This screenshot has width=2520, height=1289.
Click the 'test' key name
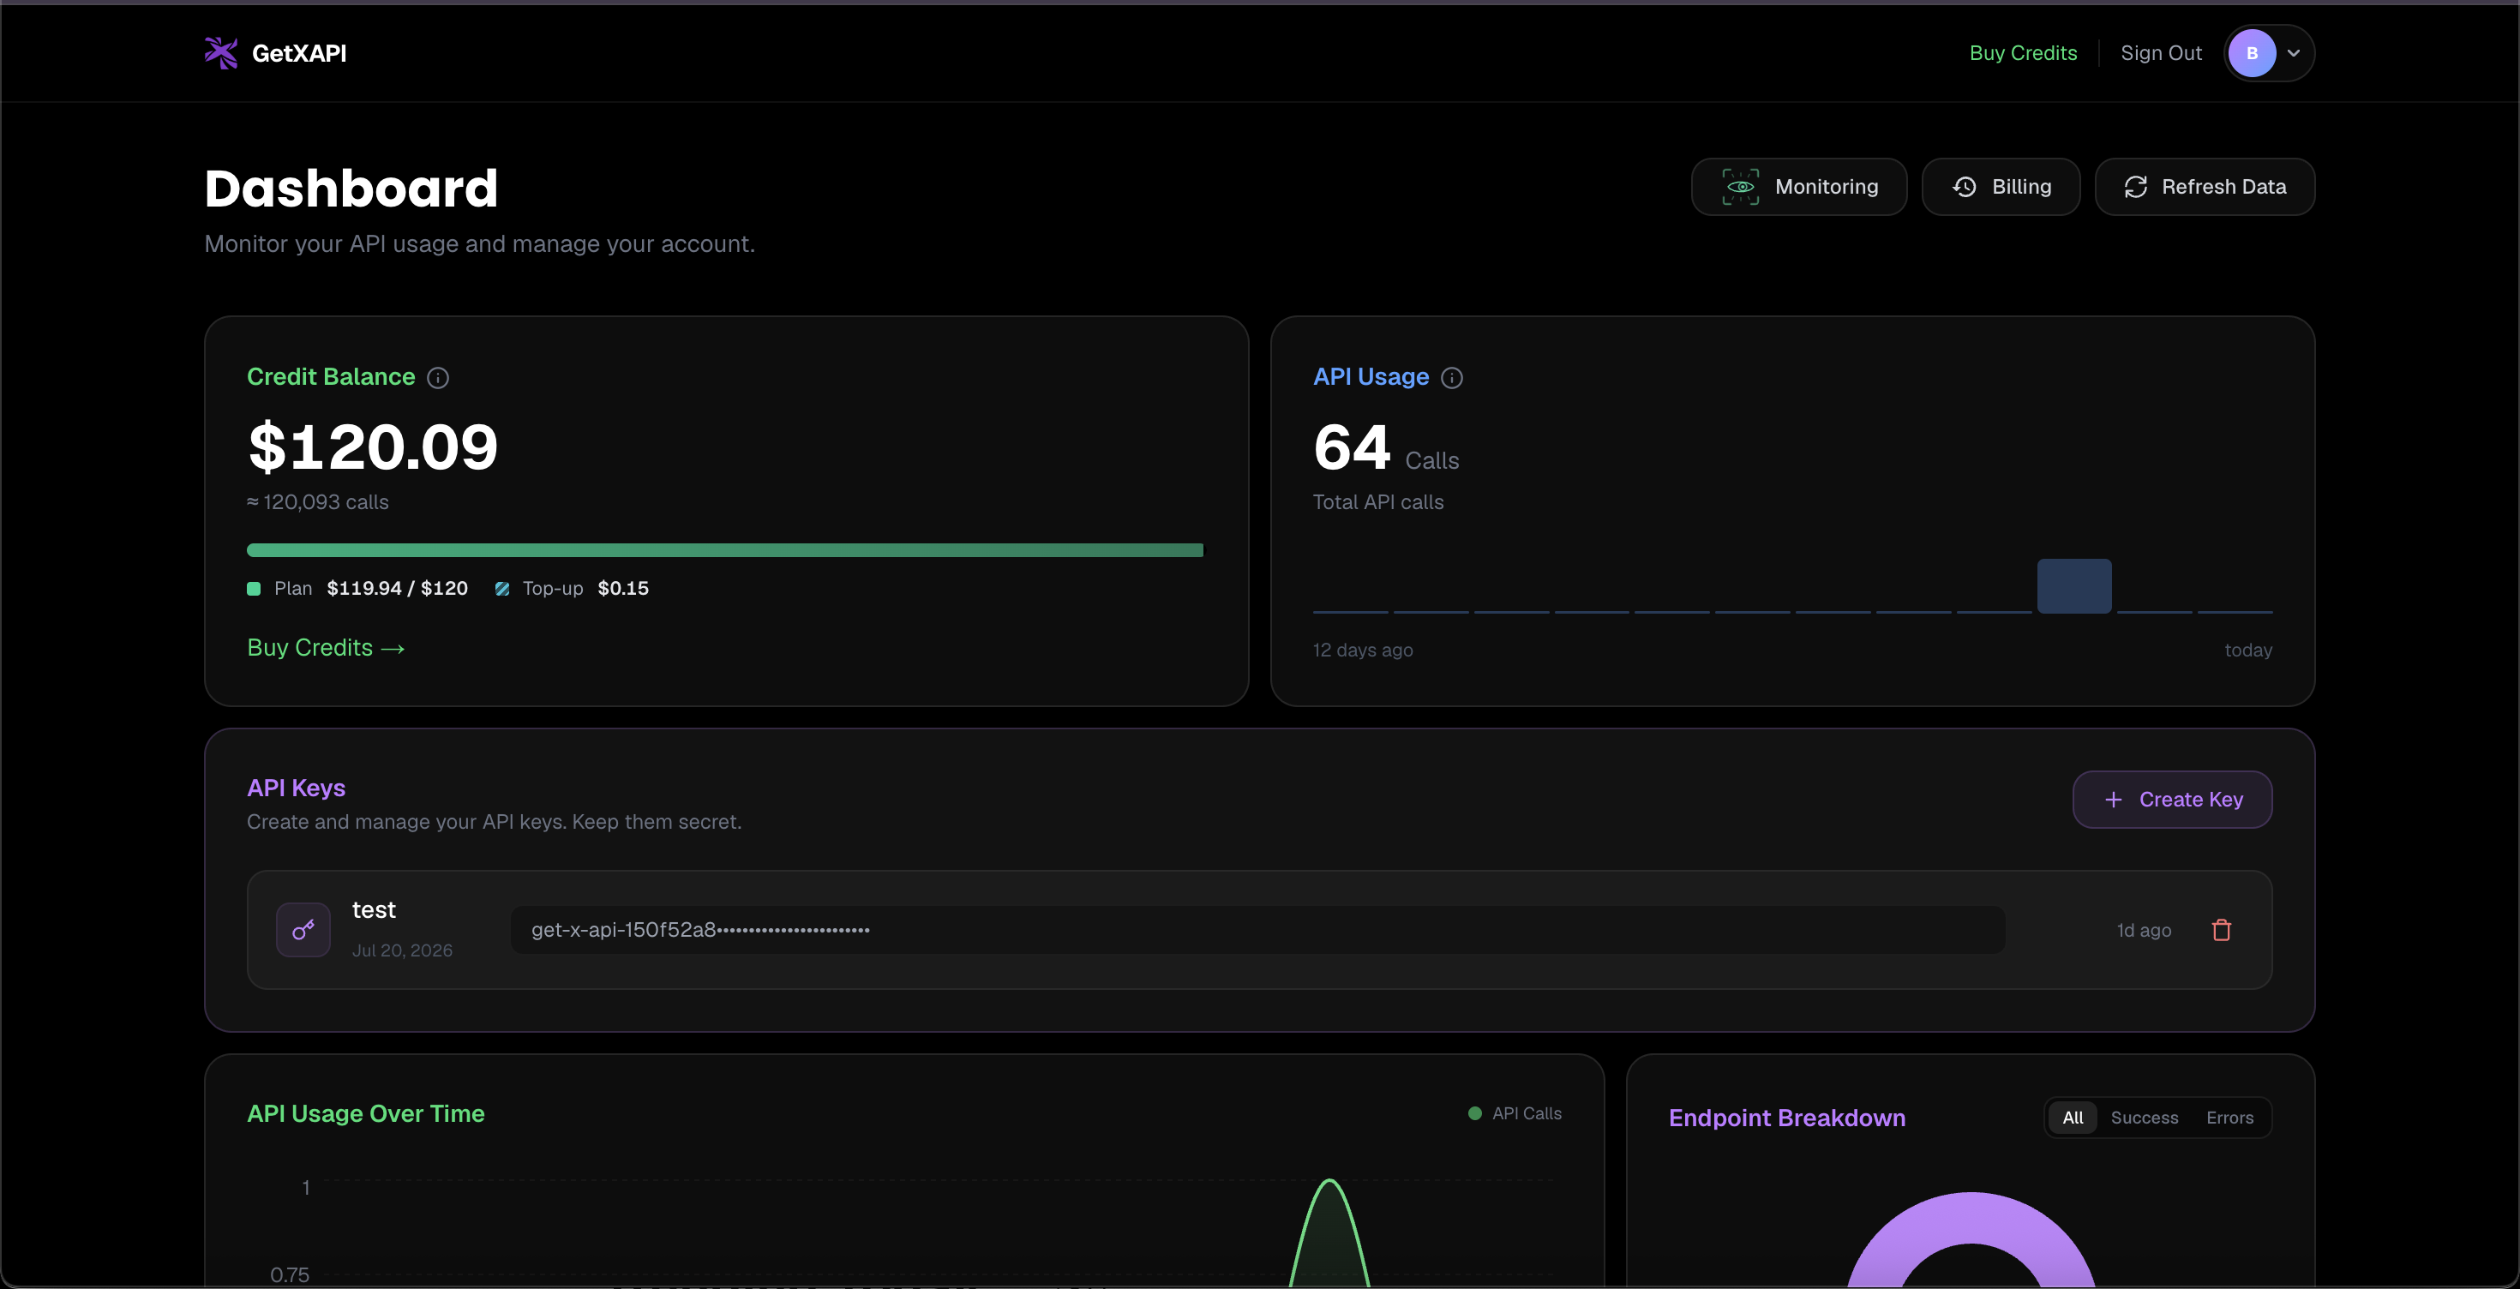(x=374, y=910)
